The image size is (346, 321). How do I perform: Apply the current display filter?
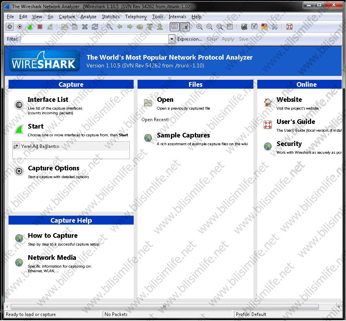[x=228, y=39]
